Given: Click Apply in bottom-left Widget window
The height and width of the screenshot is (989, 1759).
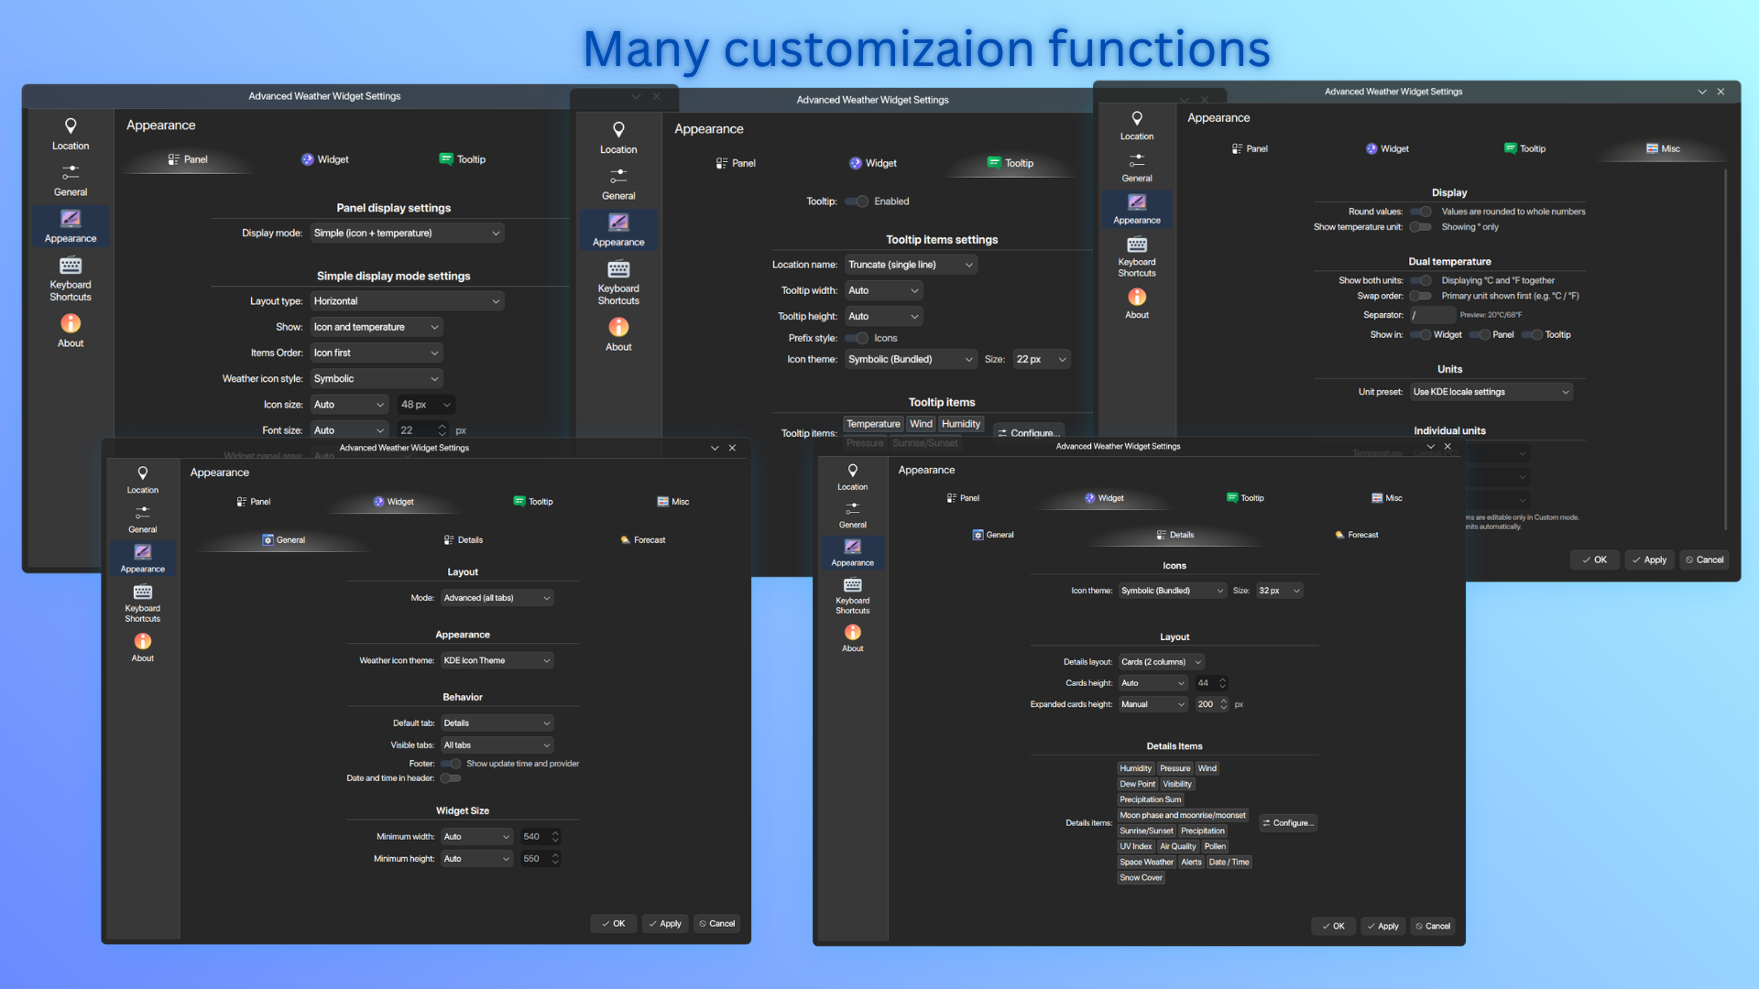Looking at the screenshot, I should [x=665, y=924].
